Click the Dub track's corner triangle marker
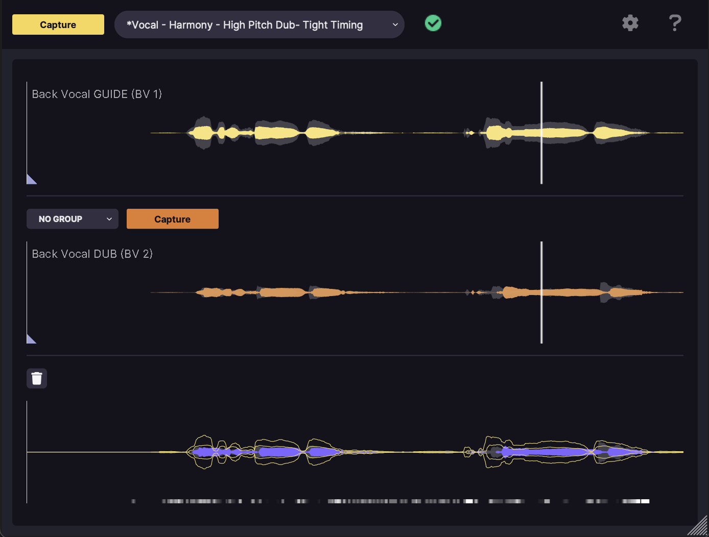 pyautogui.click(x=31, y=339)
